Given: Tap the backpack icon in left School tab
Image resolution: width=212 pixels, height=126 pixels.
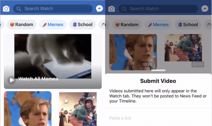Looking at the screenshot, I should point(75,25).
